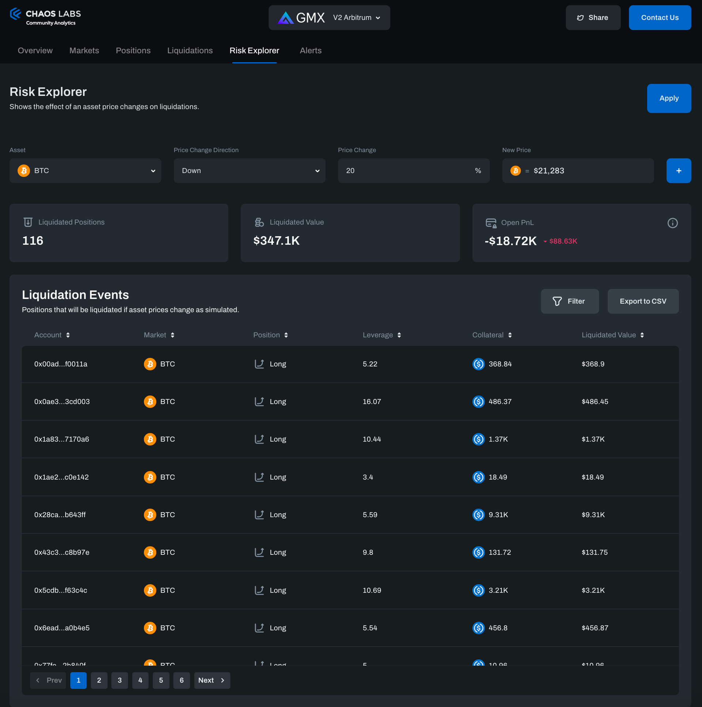Open the Markets tab

pos(84,50)
